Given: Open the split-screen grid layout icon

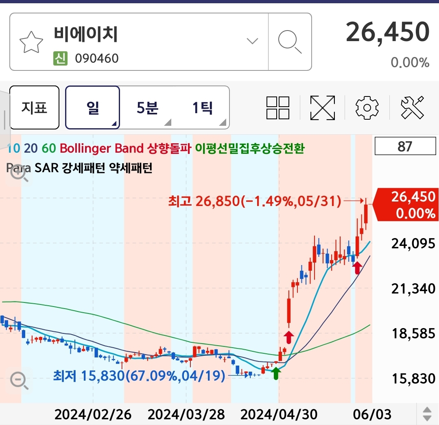Looking at the screenshot, I should [278, 108].
